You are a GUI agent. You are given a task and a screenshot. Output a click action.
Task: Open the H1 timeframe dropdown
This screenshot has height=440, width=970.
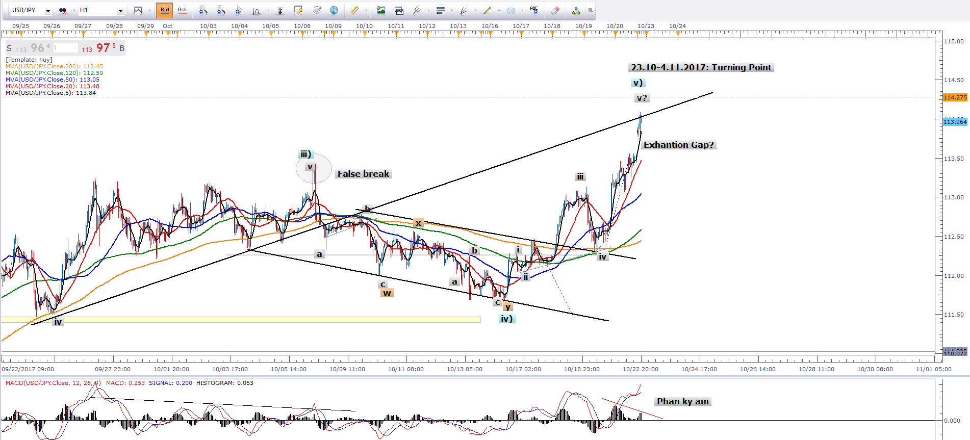tap(120, 11)
